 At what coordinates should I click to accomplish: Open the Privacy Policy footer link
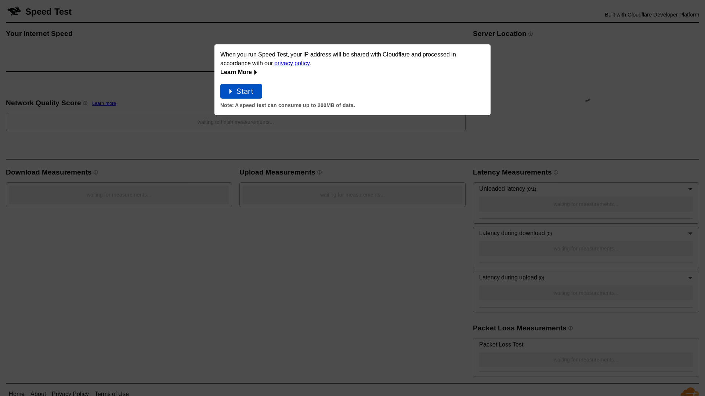(x=70, y=393)
